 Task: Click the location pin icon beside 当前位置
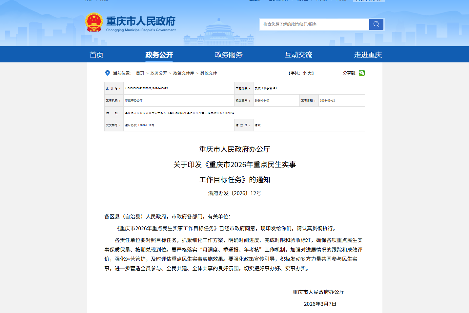[107, 73]
